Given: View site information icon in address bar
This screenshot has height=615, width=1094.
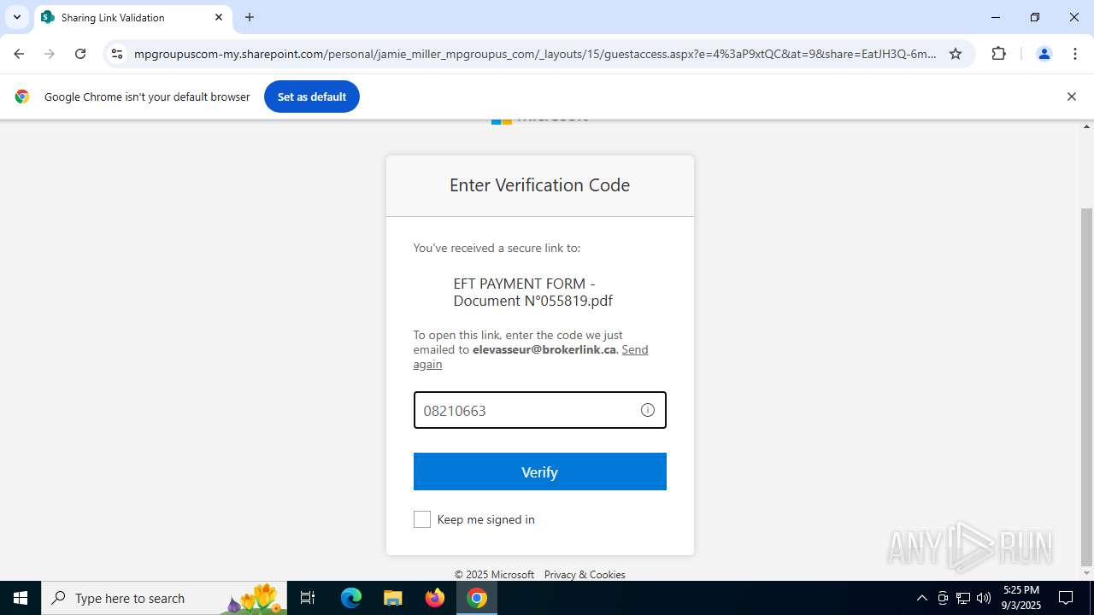Looking at the screenshot, I should 117,54.
